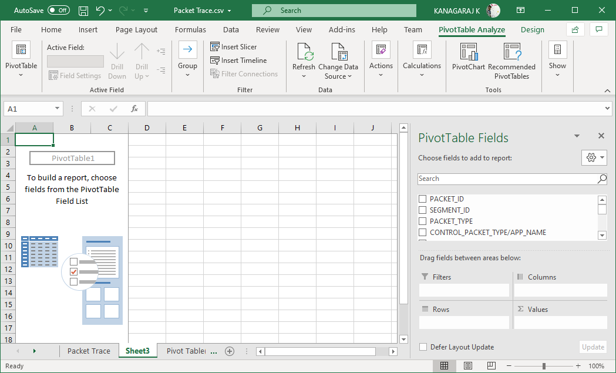Open the Show menu icon

coord(557,50)
